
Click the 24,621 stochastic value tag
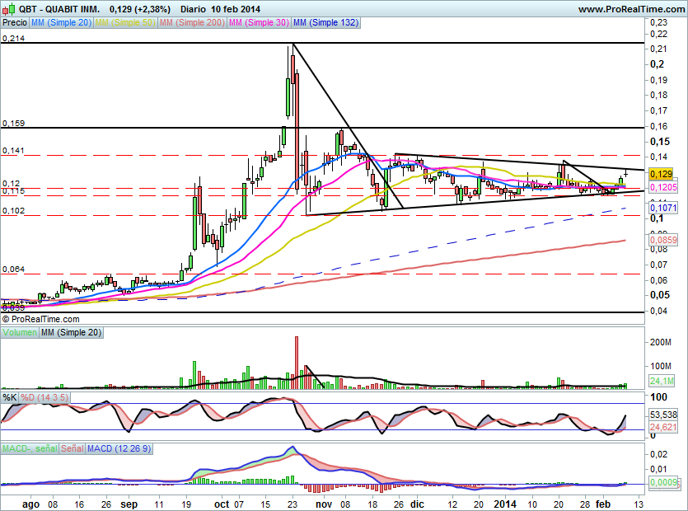click(x=663, y=427)
